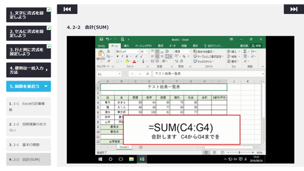Open File Explorer from the taskbar
Viewport: 304px width, 171px height.
point(131,159)
